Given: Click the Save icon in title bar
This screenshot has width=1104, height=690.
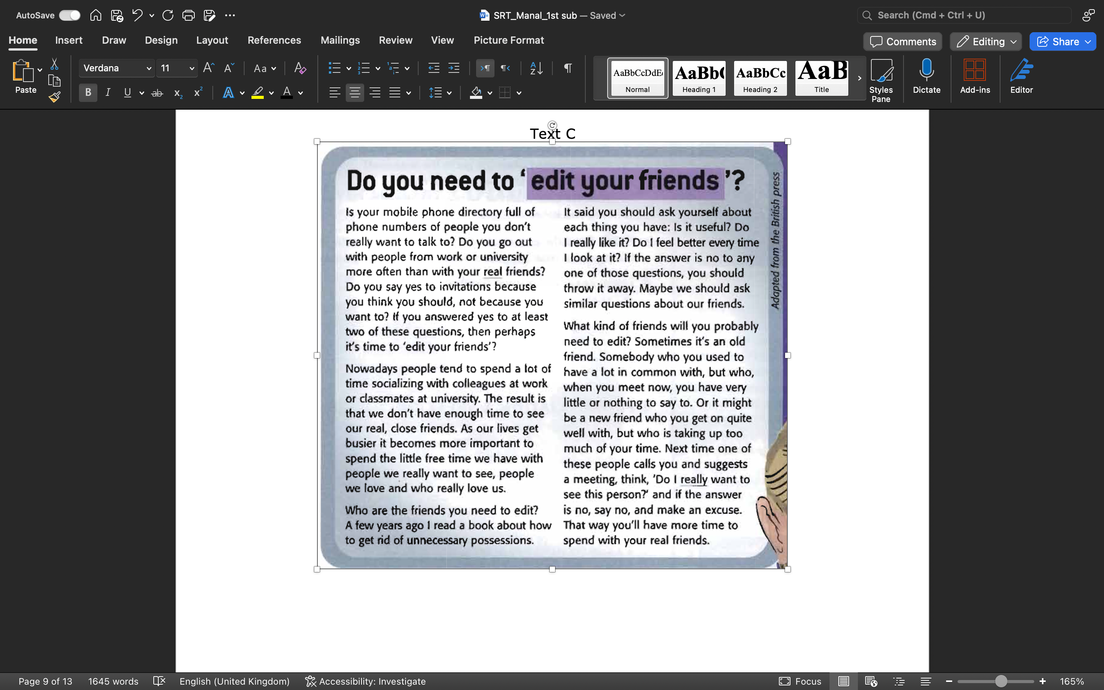Looking at the screenshot, I should tap(117, 15).
